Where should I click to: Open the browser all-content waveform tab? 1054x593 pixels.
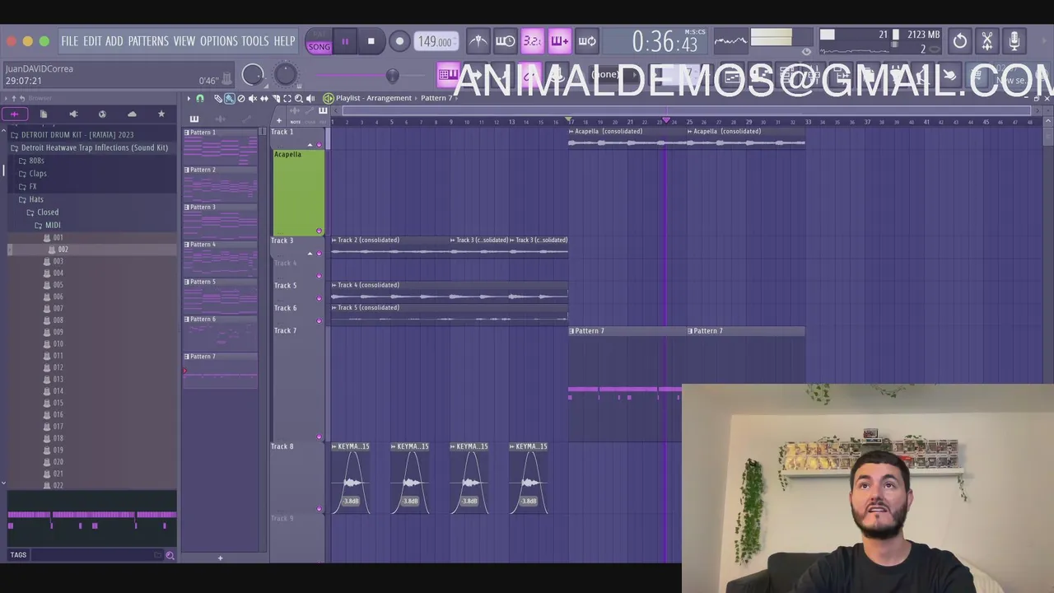coord(14,114)
